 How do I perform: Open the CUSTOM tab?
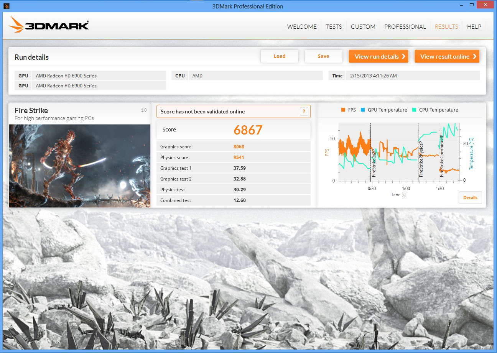click(363, 26)
